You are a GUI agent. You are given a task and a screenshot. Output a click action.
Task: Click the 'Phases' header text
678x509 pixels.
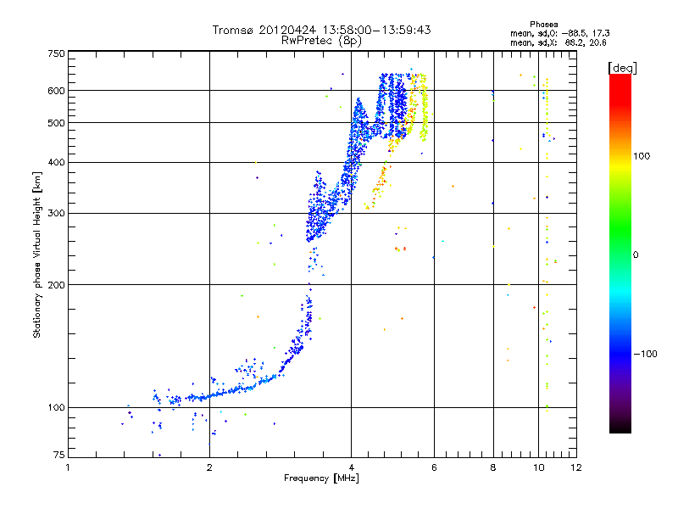pyautogui.click(x=544, y=25)
